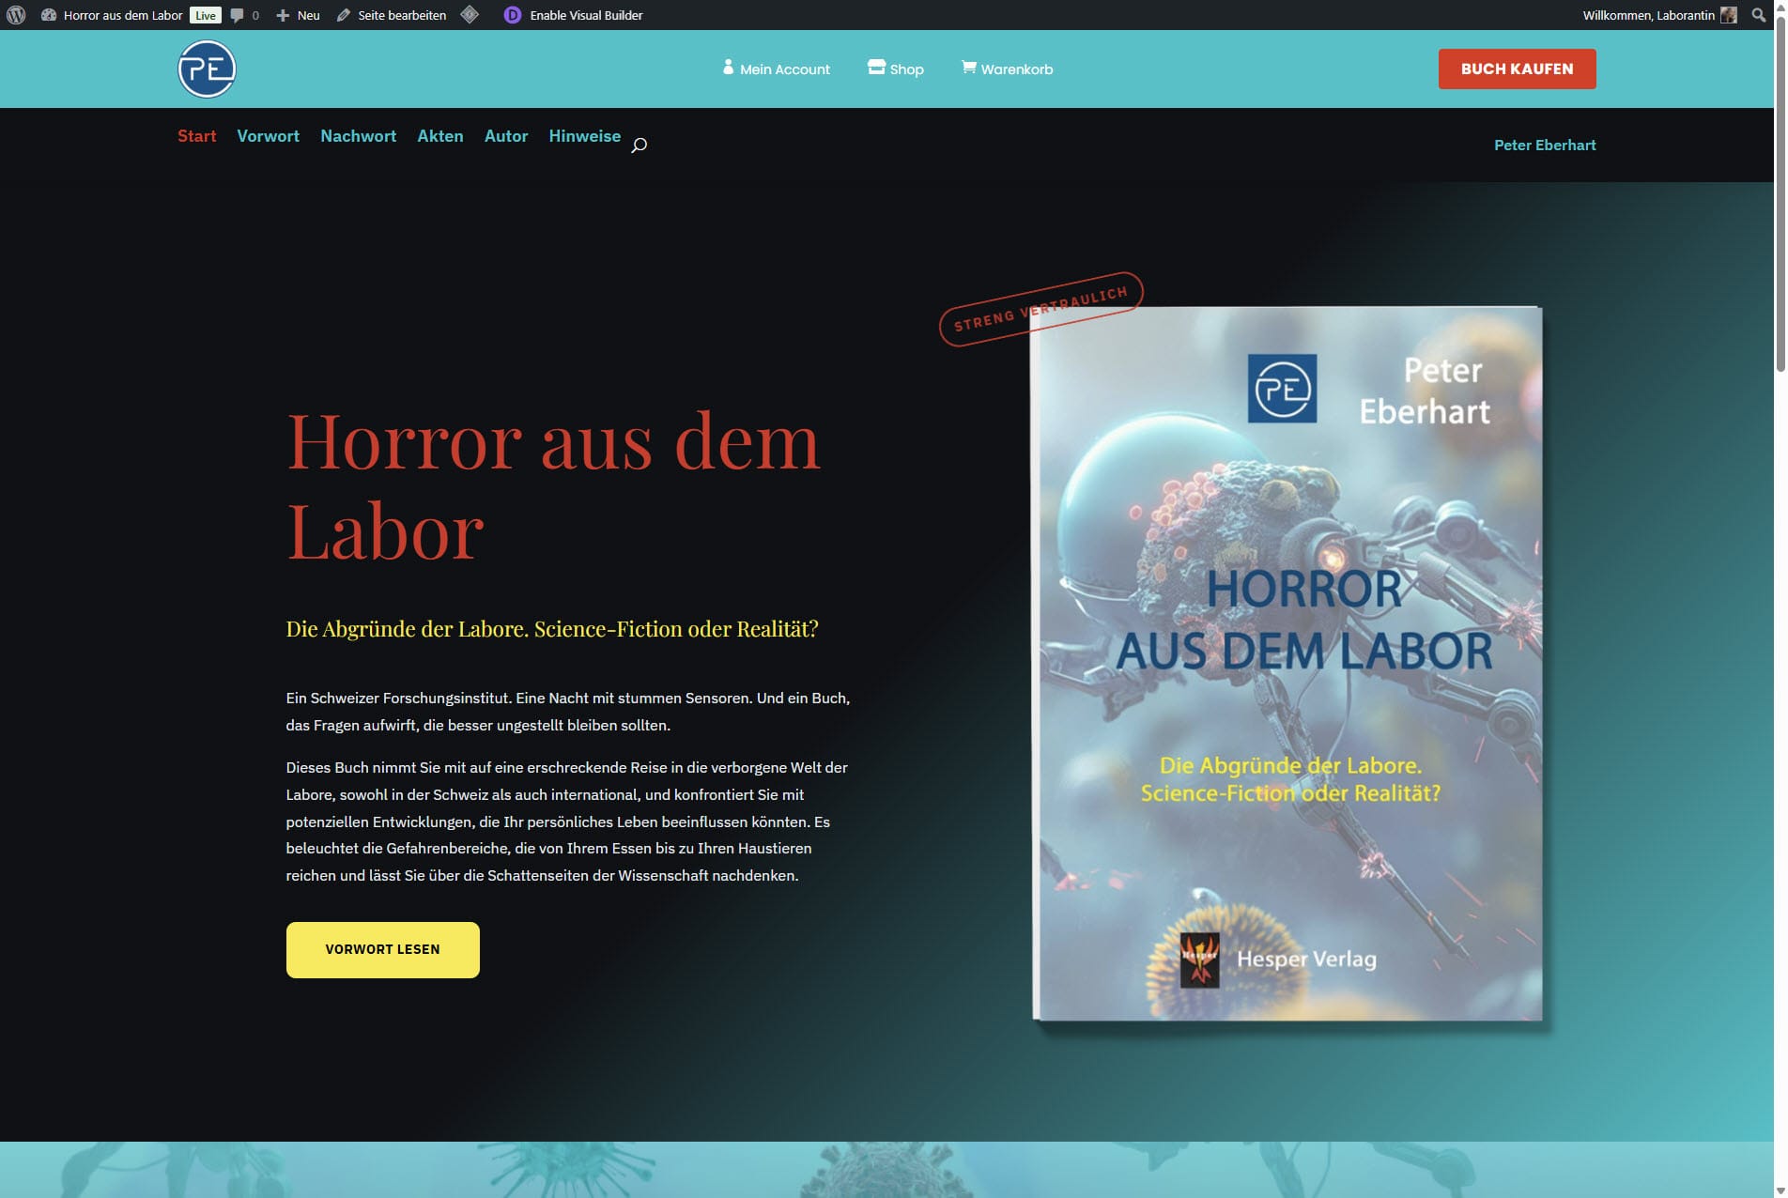Click the PE circular site logo
This screenshot has width=1788, height=1198.
pyautogui.click(x=207, y=69)
